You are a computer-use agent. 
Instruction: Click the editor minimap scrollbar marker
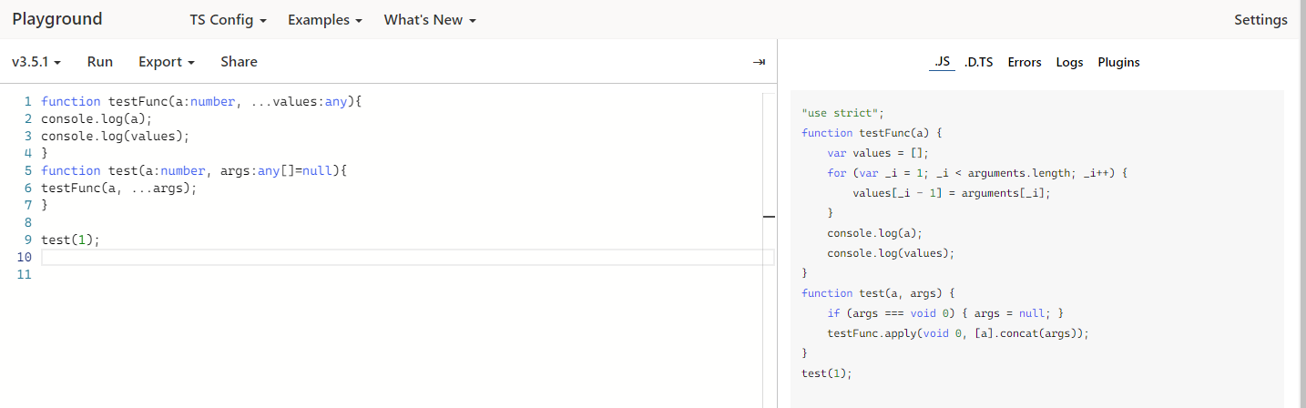769,217
